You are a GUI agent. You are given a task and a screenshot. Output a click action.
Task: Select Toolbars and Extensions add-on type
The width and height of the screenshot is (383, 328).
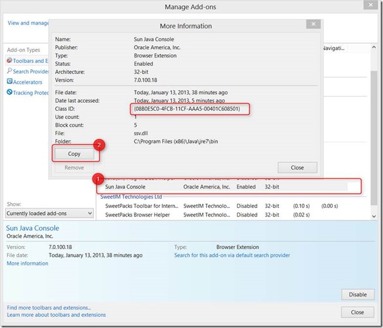[x=31, y=61]
